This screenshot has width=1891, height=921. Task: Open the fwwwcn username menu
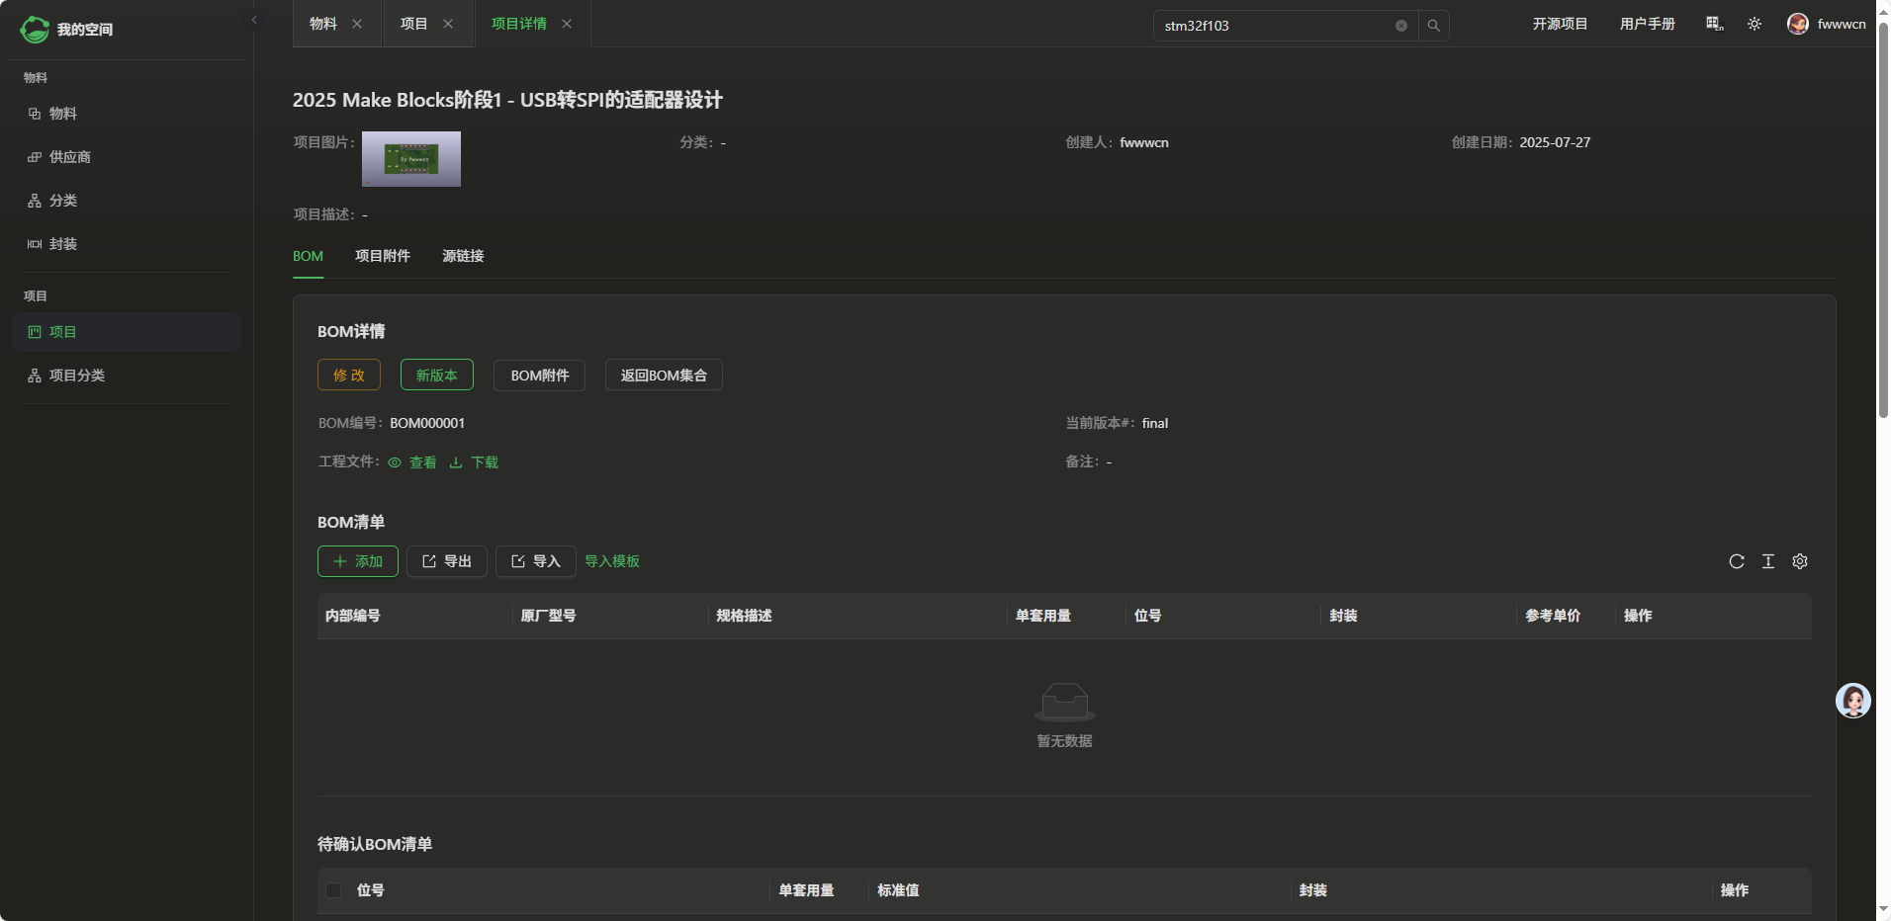click(1842, 24)
